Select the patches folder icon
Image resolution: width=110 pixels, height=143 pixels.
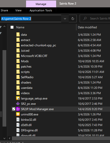pyautogui.click(x=18, y=67)
